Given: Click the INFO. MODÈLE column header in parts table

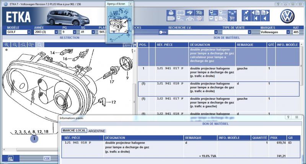Looking at the screenshot, I should coord(288,45).
